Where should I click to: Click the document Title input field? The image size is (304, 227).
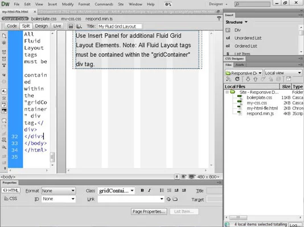click(x=120, y=26)
